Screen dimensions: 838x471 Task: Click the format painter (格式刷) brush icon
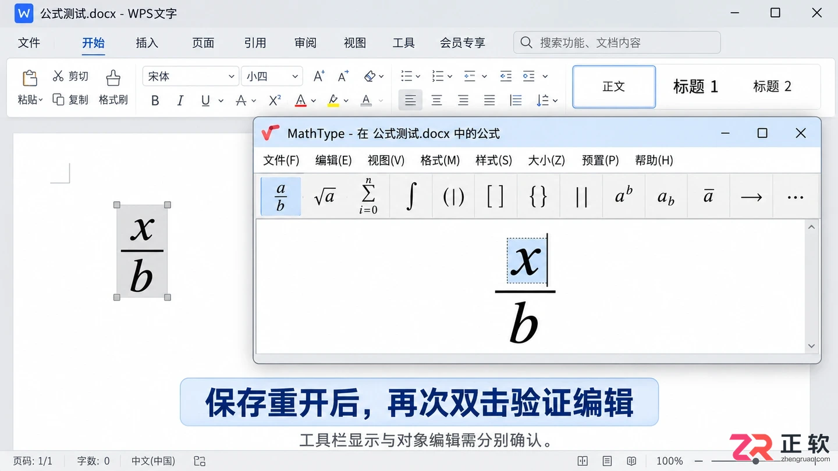[x=113, y=77]
